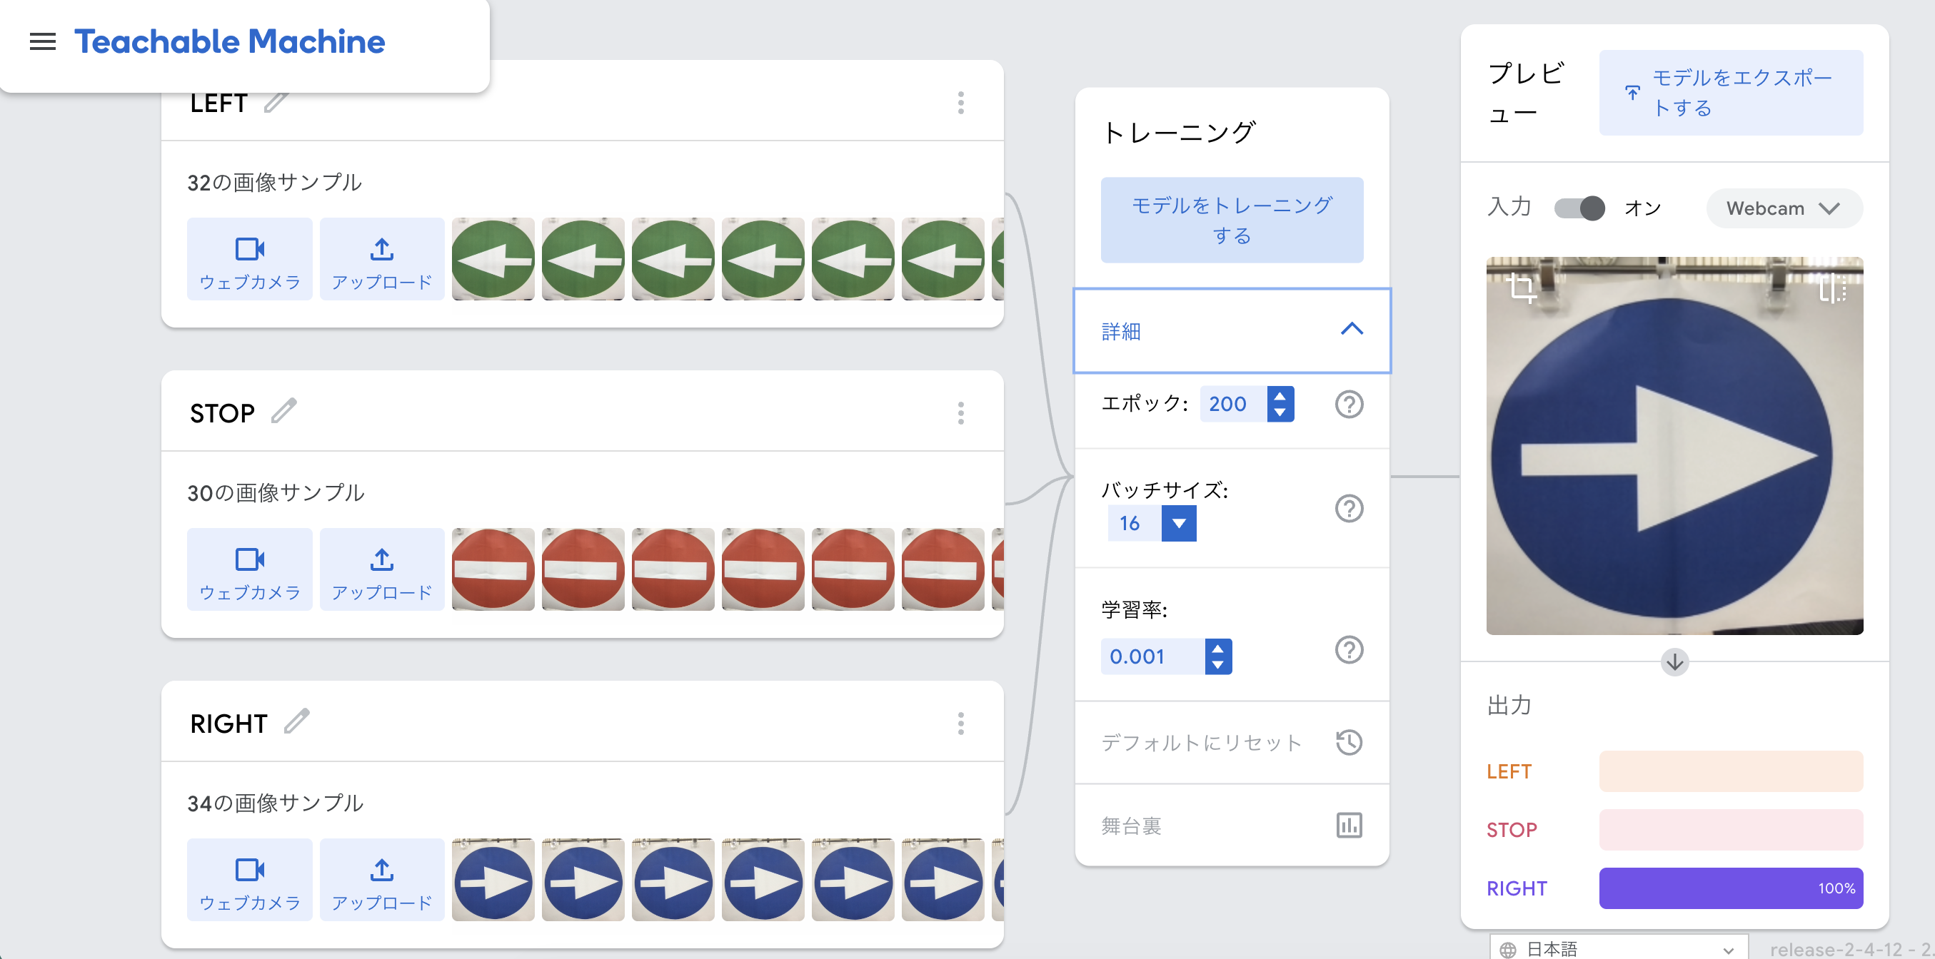This screenshot has width=1935, height=959.
Task: Open the 日本語 language selector
Action: [1618, 948]
